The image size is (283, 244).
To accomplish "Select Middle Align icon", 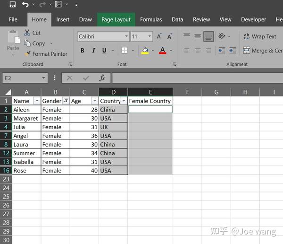I will point(198,36).
